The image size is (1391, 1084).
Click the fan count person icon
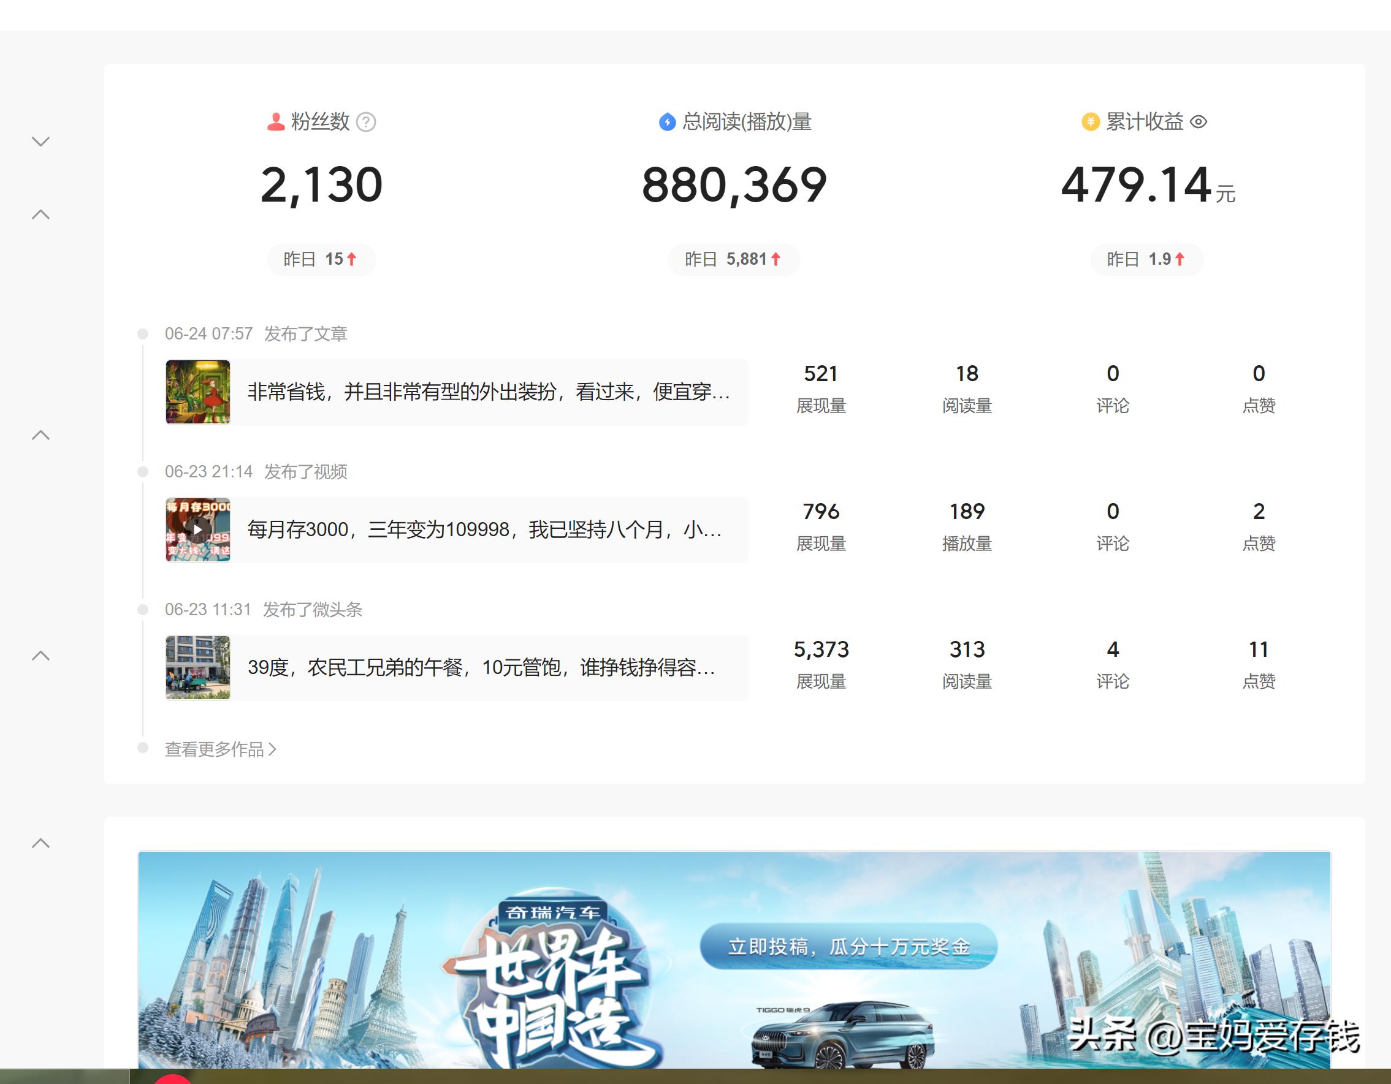point(275,121)
